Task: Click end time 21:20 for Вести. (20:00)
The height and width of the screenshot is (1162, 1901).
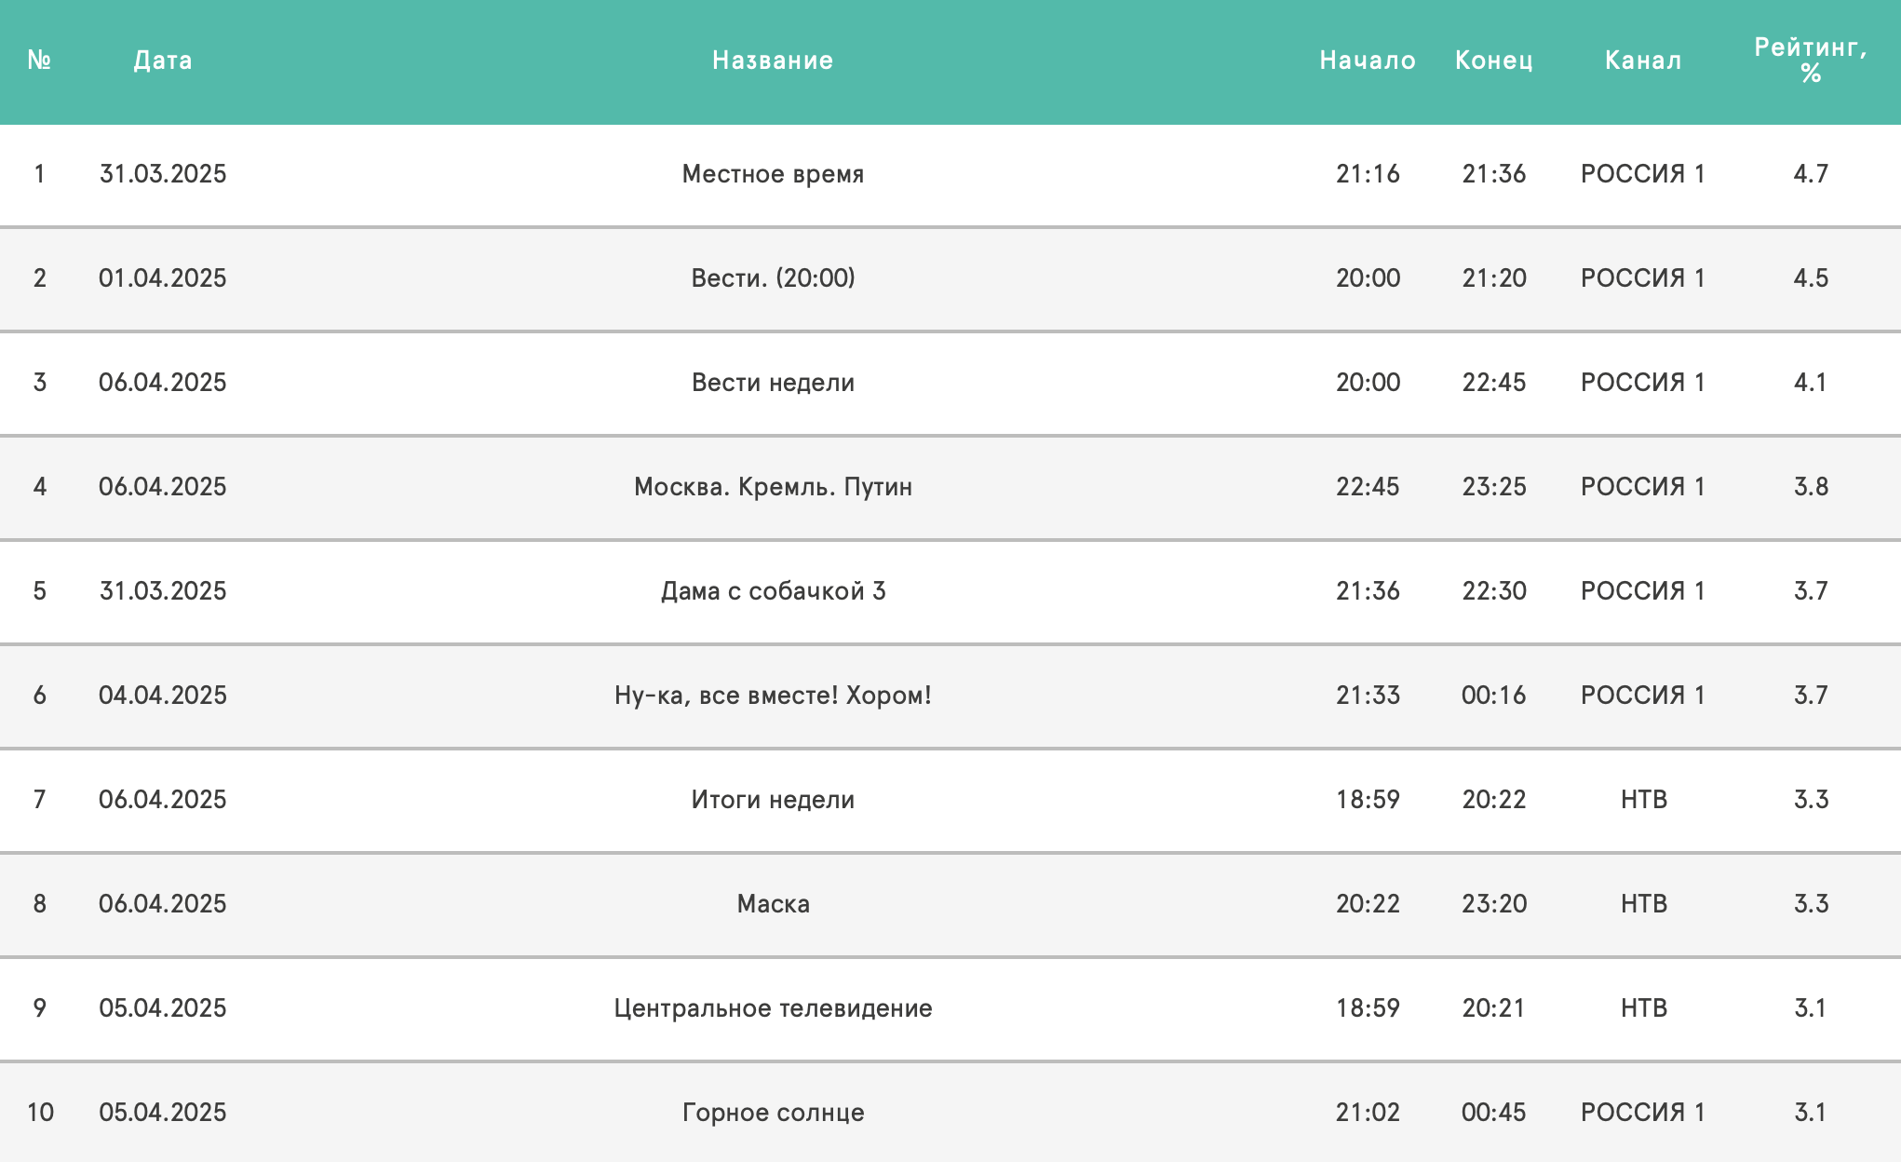Action: tap(1494, 278)
